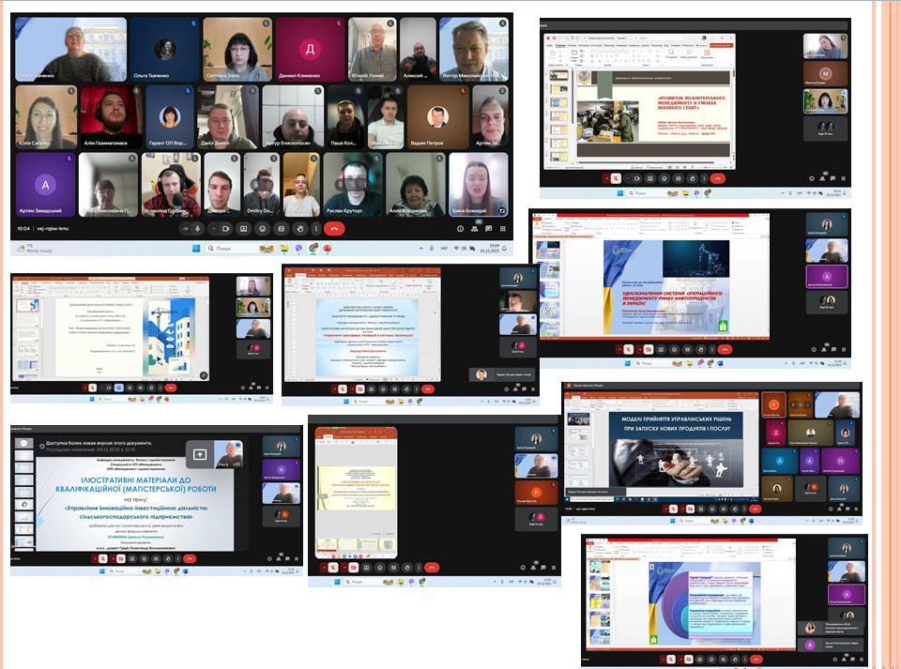
Task: Turn off camera in the large top-left meeting
Action: point(226,228)
